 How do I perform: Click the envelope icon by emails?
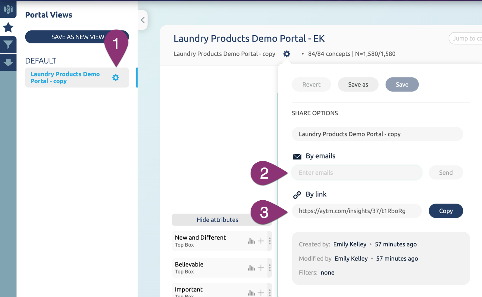297,157
